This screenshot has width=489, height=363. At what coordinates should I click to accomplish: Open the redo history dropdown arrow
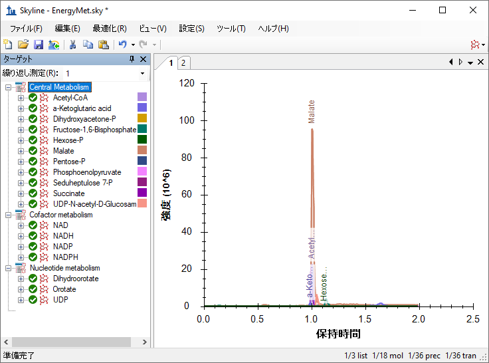154,45
